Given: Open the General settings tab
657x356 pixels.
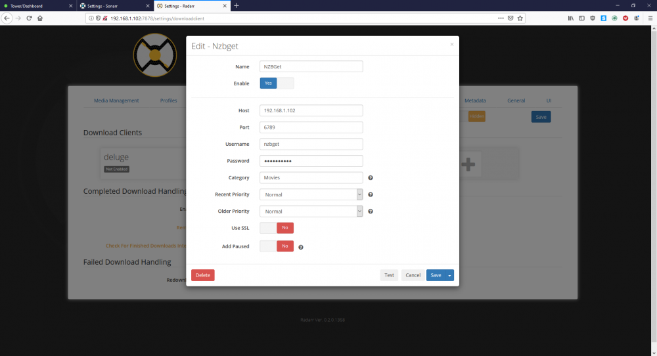Looking at the screenshot, I should (x=516, y=100).
